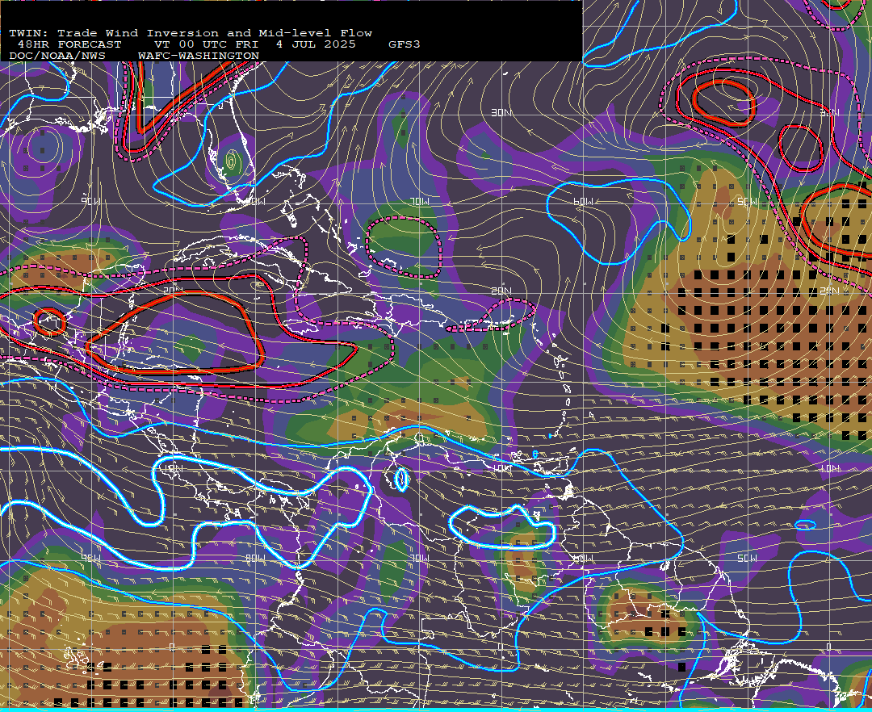Click the 70W label north of Hispaniola
872x712 pixels.
[x=419, y=201]
